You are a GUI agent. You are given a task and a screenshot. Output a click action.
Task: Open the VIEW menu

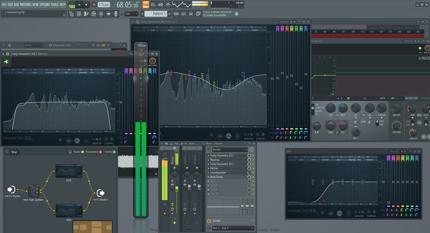click(35, 5)
